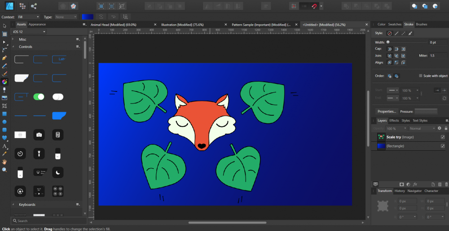Click the layer effects fx icon

415,184
